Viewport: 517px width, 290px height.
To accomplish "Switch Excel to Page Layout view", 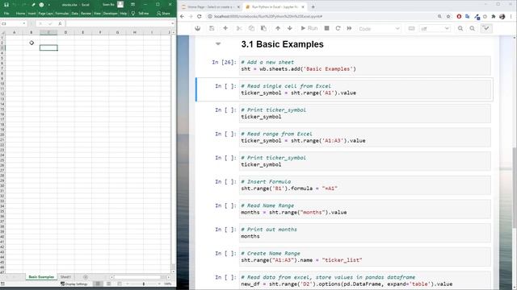I will 108,284.
